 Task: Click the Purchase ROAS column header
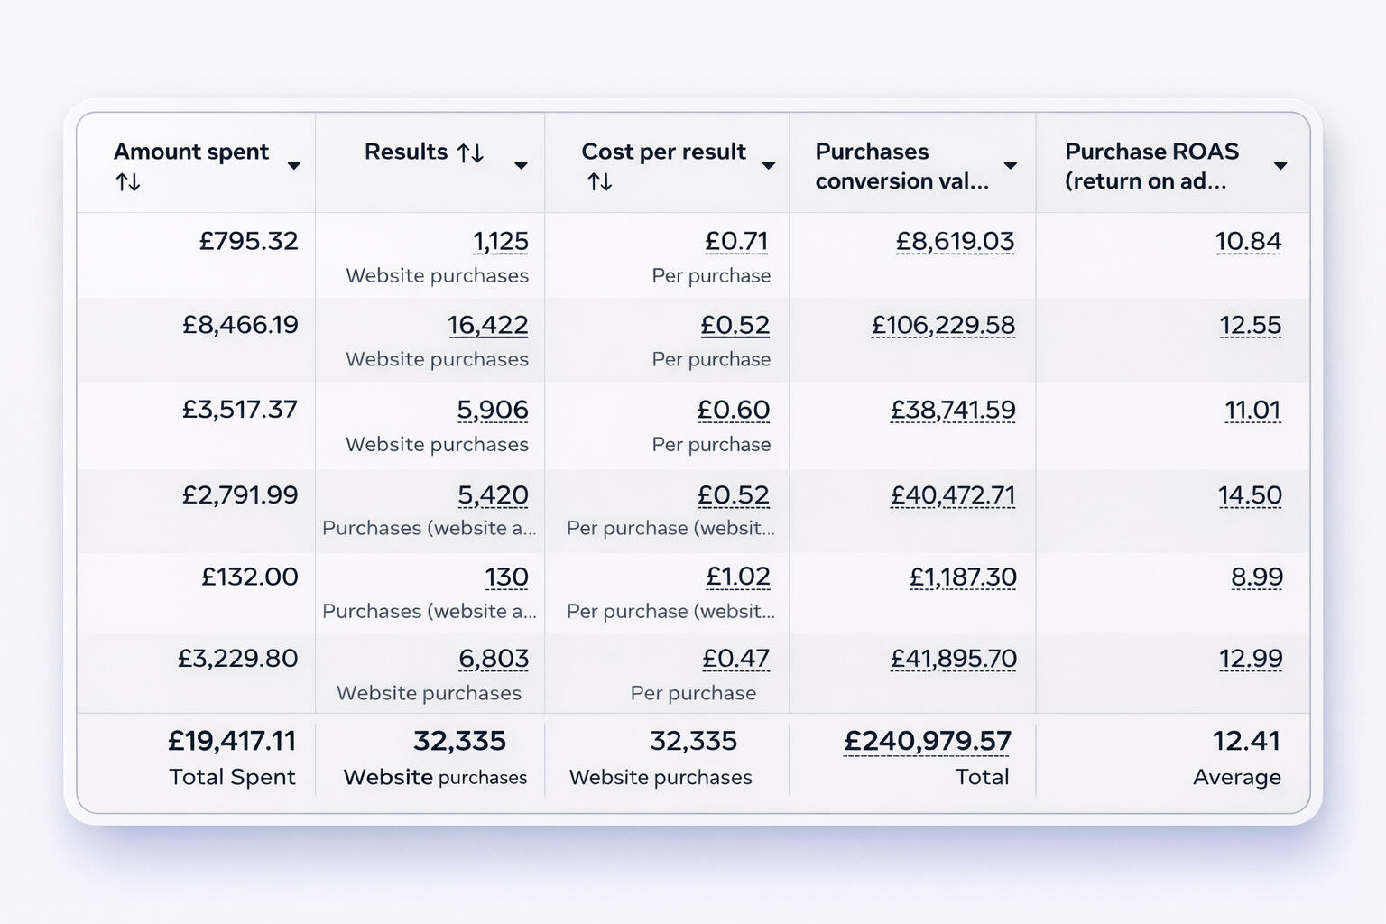point(1151,166)
